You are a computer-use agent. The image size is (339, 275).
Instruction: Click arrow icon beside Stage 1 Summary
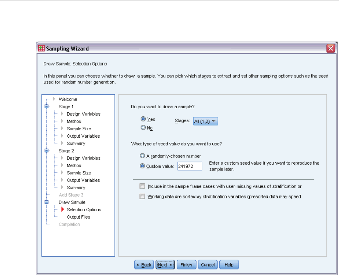click(x=62, y=143)
